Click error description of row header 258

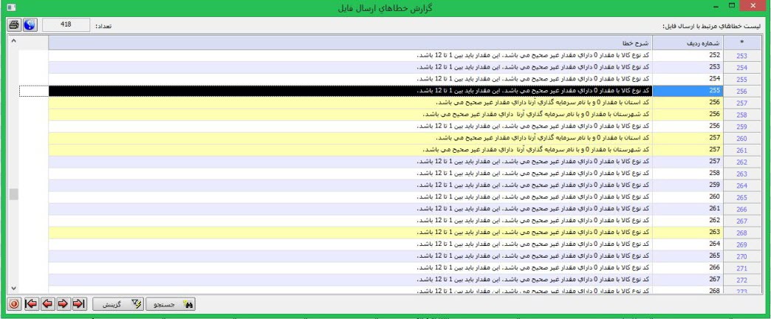pos(350,114)
